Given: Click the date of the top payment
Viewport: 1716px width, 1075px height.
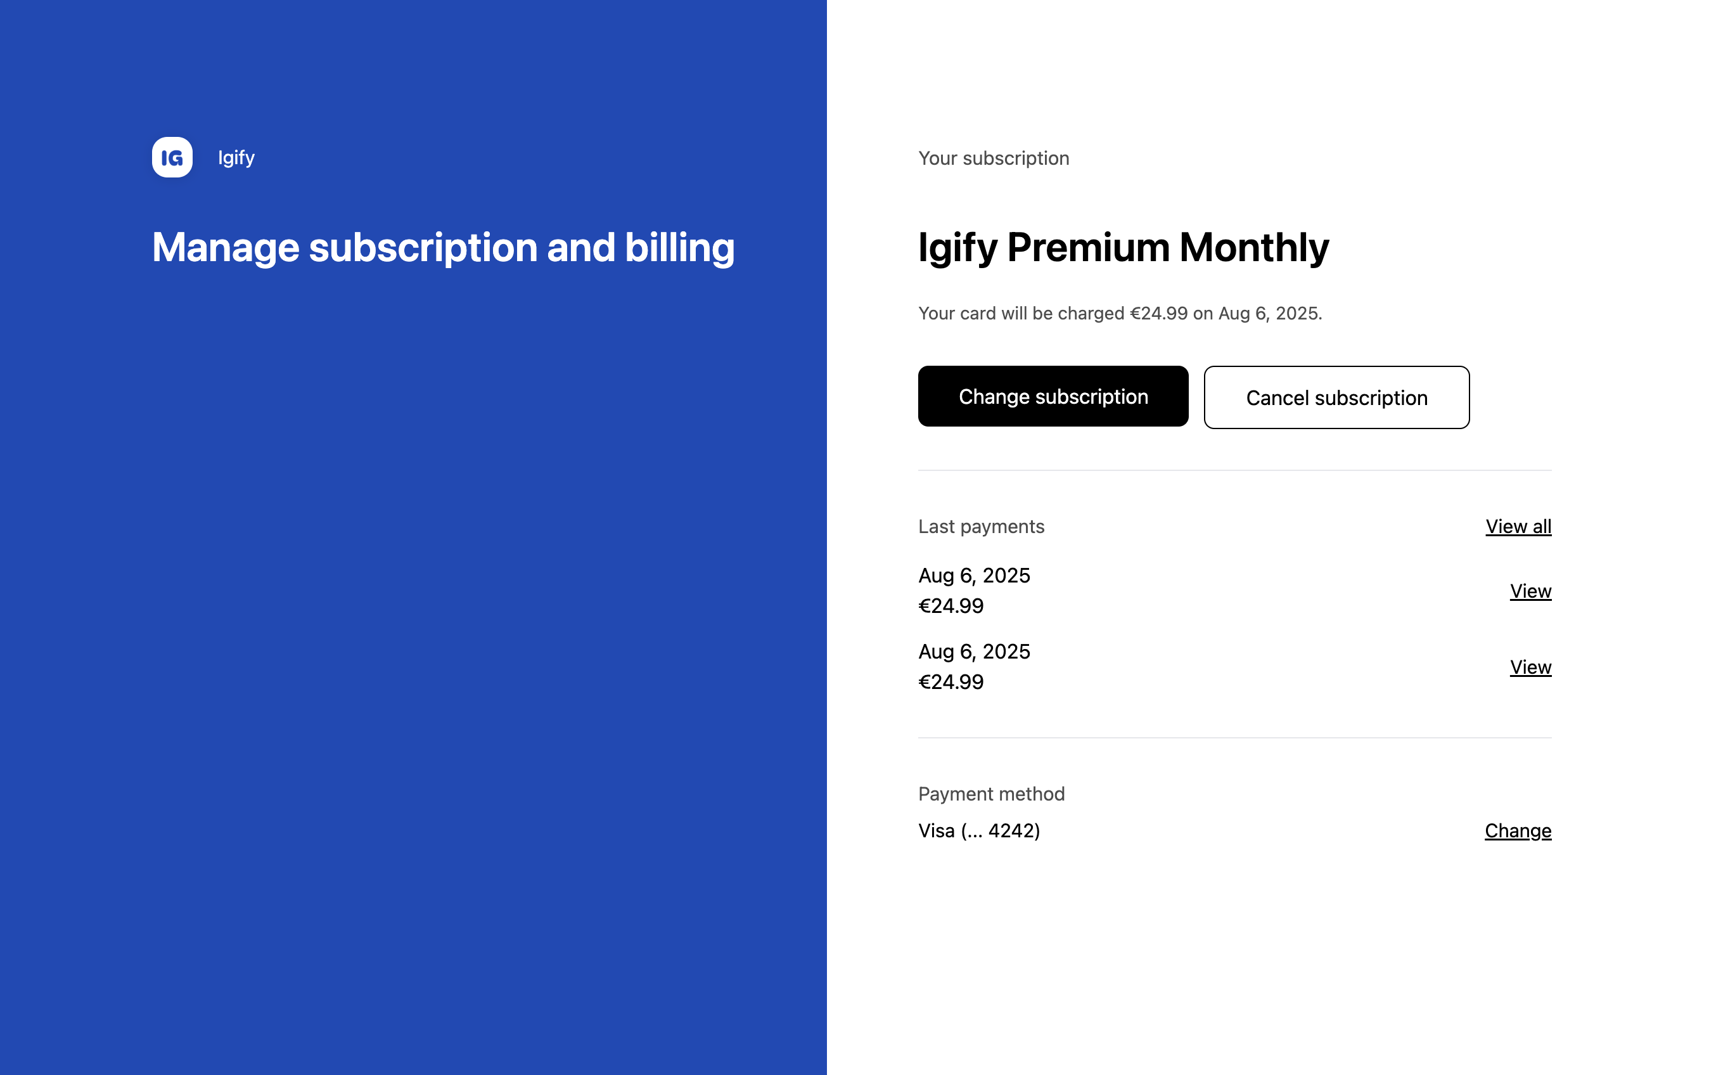Looking at the screenshot, I should pos(973,575).
